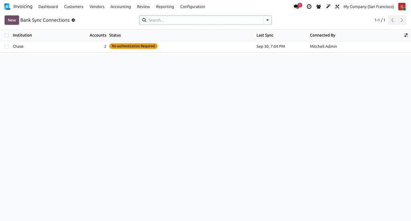This screenshot has height=221, width=411.
Task: Go to the previous page arrow
Action: click(393, 20)
